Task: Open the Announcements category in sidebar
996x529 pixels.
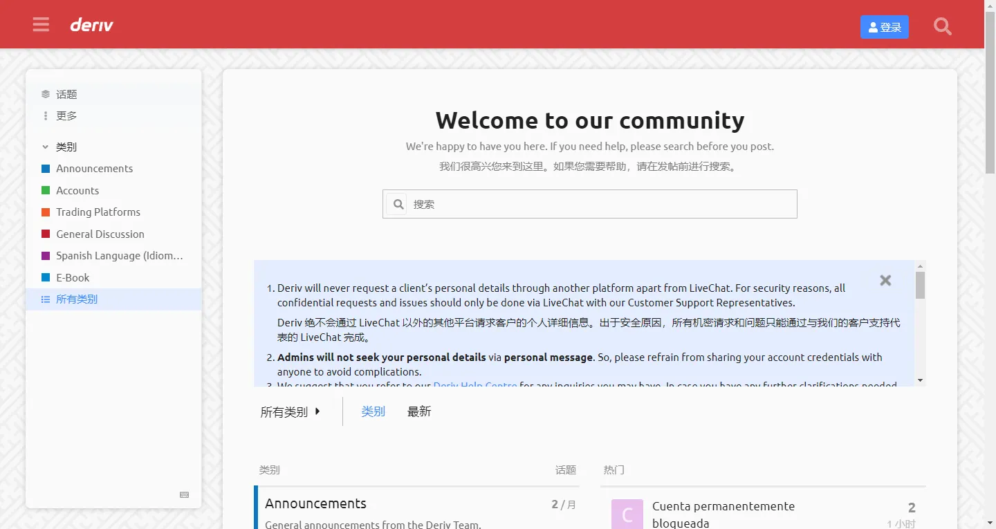Action: click(x=113, y=169)
